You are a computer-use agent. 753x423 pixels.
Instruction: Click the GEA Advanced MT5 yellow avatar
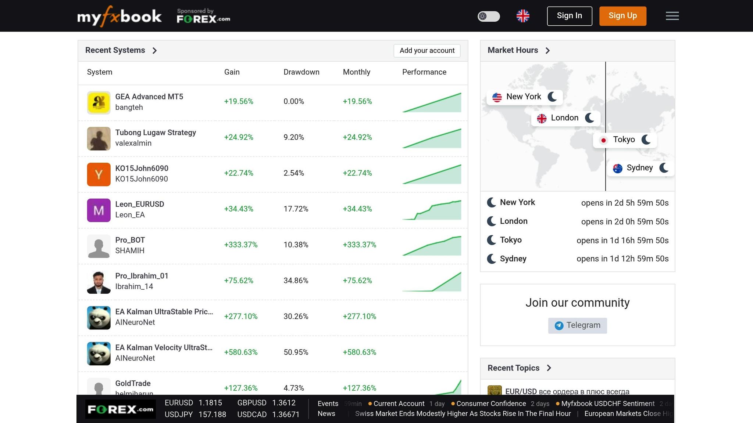pos(99,102)
